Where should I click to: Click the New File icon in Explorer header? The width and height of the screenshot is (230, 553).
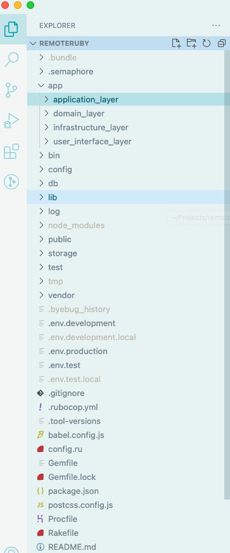click(176, 43)
